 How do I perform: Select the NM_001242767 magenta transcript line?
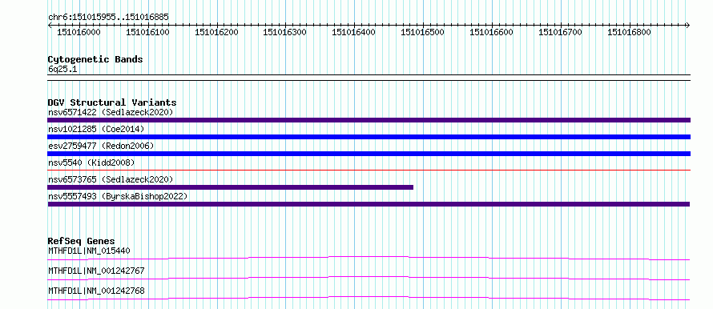tap(369, 278)
